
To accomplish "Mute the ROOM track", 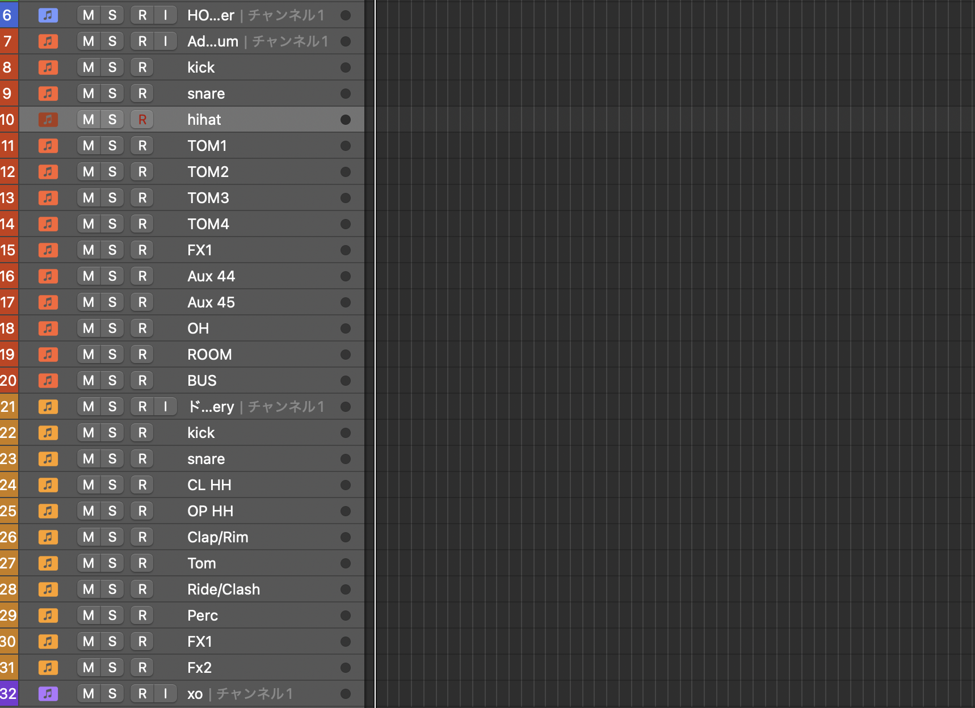I will tap(89, 355).
